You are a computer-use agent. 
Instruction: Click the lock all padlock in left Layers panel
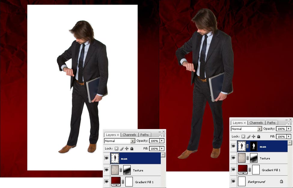[132, 149]
